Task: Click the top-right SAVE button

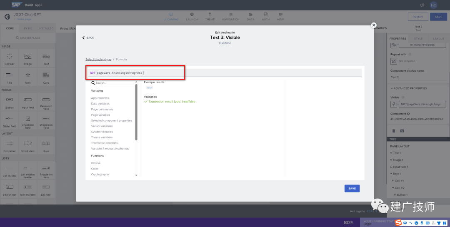Action: click(x=438, y=17)
